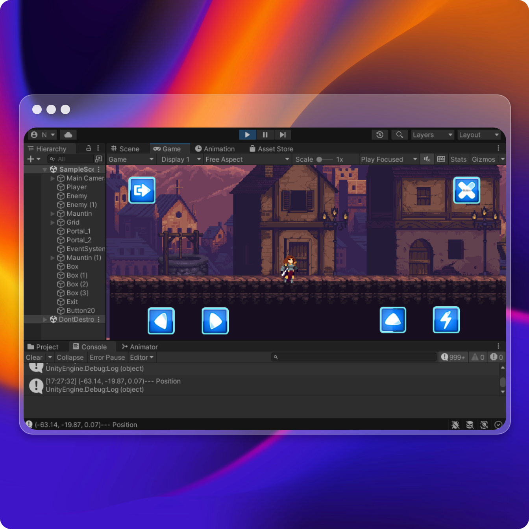Image resolution: width=529 pixels, height=529 pixels.
Task: Switch to the Scene tab
Action: pyautogui.click(x=125, y=149)
